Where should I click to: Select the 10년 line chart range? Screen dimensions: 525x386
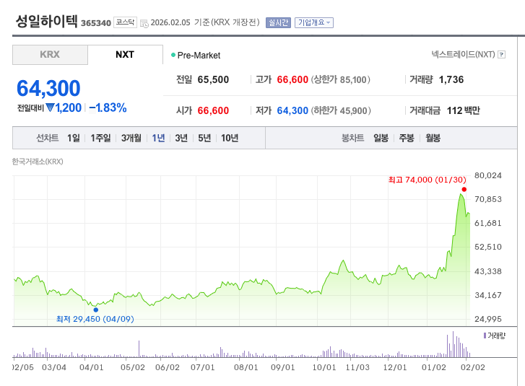(230, 138)
